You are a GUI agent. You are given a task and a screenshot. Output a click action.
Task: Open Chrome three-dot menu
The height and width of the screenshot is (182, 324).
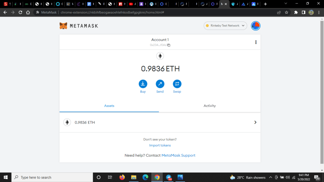319,12
